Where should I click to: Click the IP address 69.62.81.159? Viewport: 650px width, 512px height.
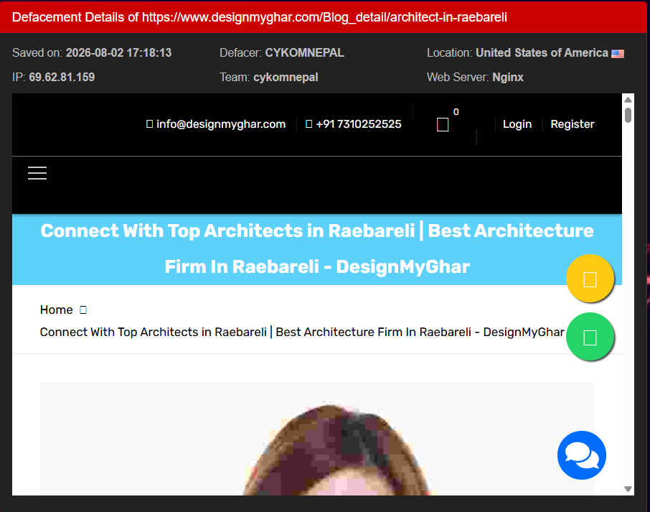[62, 77]
